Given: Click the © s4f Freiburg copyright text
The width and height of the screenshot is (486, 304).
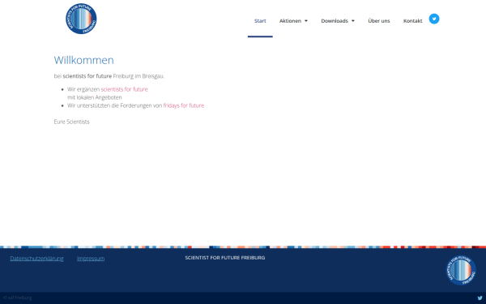Looking at the screenshot, I should pos(18,298).
